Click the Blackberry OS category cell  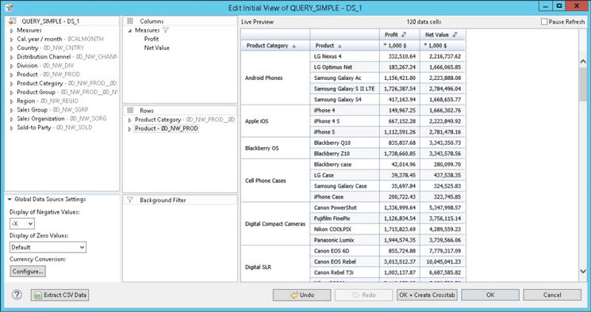point(275,148)
